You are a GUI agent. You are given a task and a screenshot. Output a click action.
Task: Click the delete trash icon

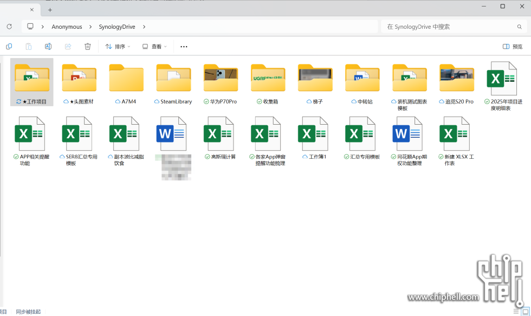pos(87,47)
